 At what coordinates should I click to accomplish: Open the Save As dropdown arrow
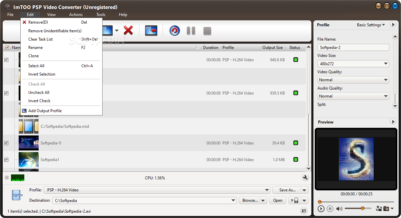304,190
